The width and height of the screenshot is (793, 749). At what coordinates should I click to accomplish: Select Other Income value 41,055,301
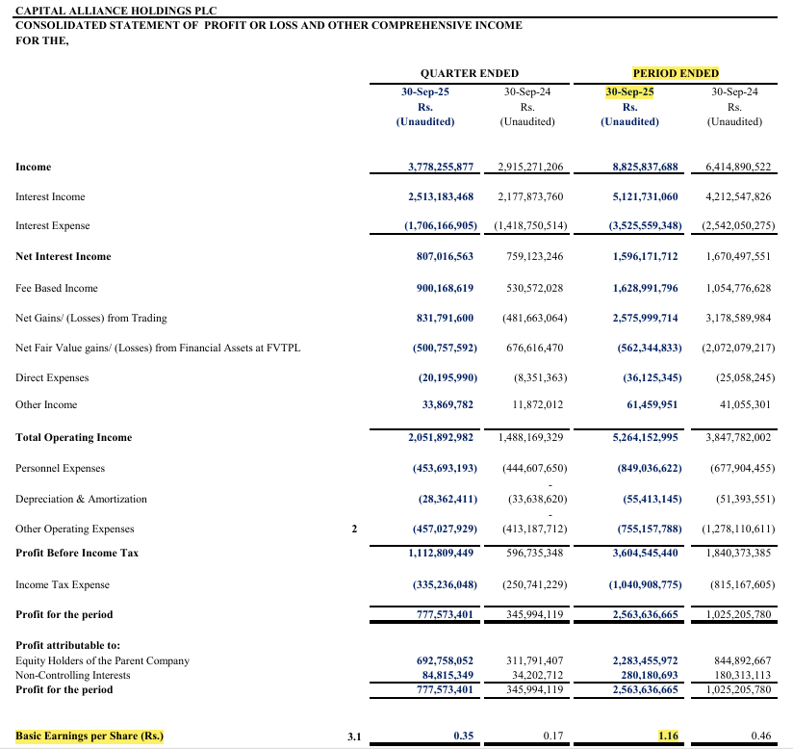point(745,405)
